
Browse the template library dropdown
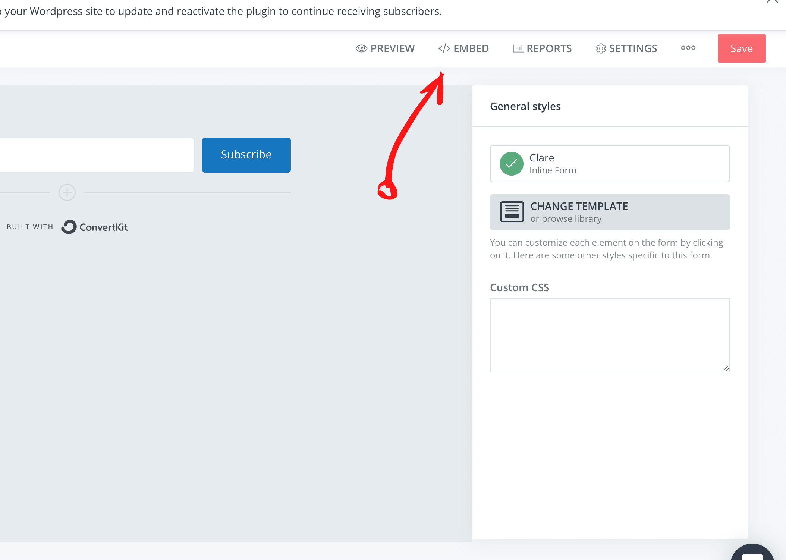(610, 211)
